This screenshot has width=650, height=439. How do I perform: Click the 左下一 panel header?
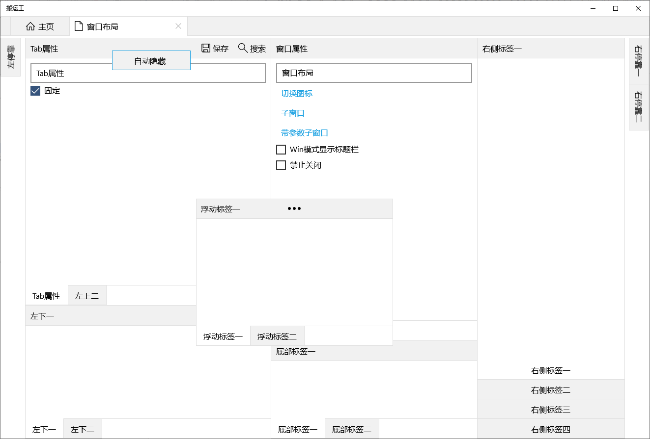tap(111, 316)
